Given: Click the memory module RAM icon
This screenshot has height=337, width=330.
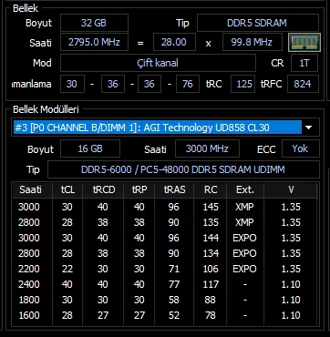Looking at the screenshot, I should (x=304, y=43).
